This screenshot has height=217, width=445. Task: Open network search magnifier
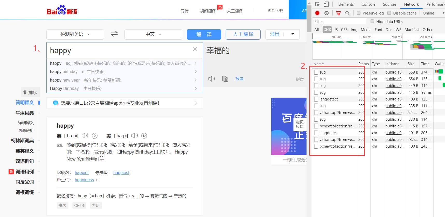347,13
